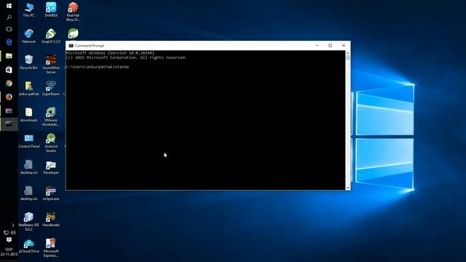Click the "Command Prompt" window title text
The height and width of the screenshot is (262, 466).
(x=89, y=45)
